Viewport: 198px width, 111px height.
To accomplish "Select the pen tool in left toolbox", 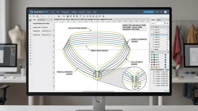I will coord(30,29).
